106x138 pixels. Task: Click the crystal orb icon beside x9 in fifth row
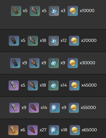(55, 108)
